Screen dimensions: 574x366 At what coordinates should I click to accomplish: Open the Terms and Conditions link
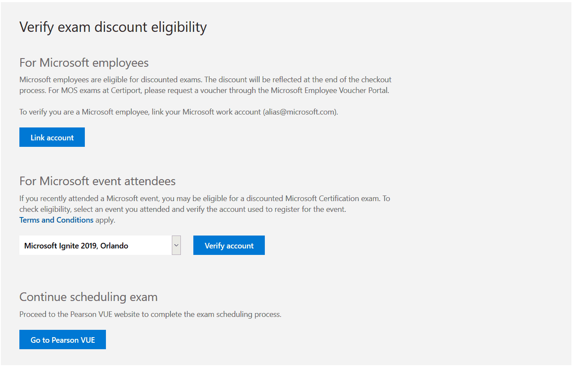(x=56, y=220)
